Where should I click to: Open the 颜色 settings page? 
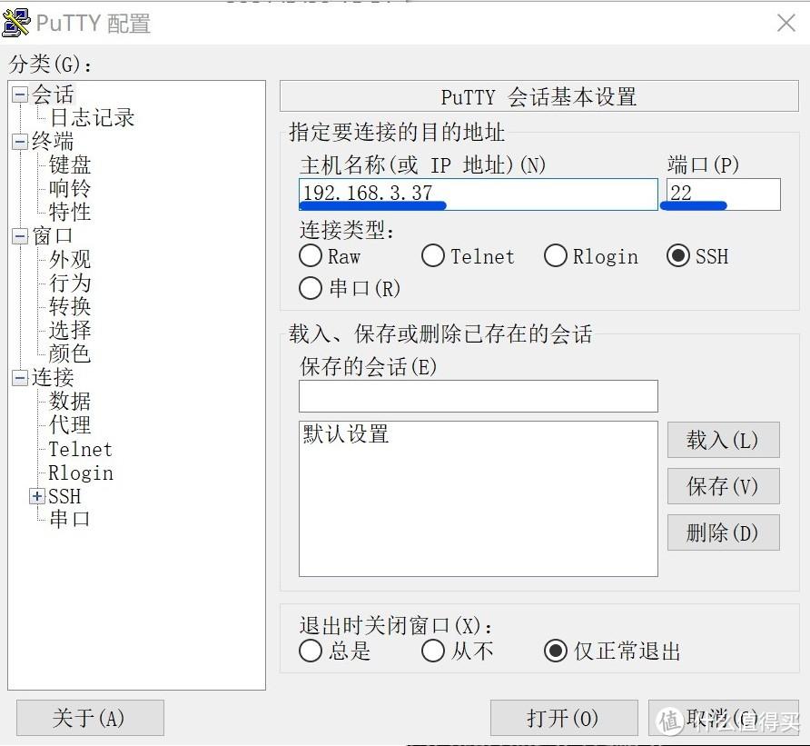coord(67,354)
